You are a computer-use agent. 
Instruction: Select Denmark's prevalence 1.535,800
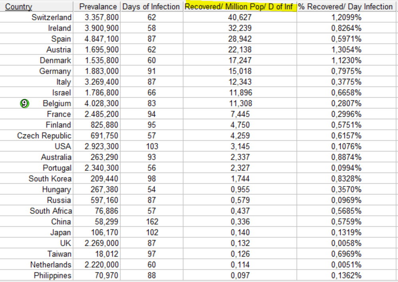coord(102,61)
